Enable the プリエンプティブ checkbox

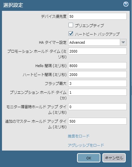[71, 25]
